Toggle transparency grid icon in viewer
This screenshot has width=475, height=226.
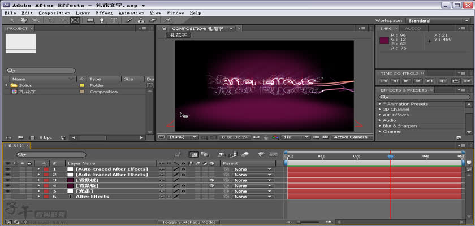325,137
